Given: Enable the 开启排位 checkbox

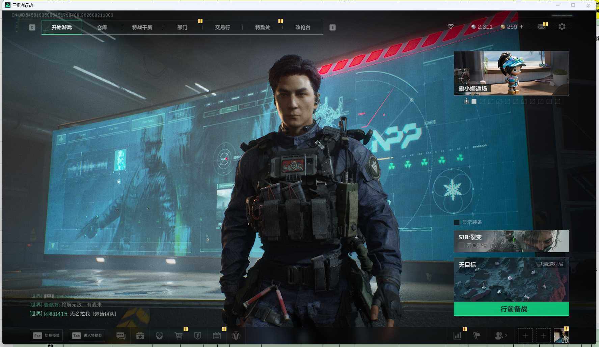Looking at the screenshot, I should [x=462, y=245].
